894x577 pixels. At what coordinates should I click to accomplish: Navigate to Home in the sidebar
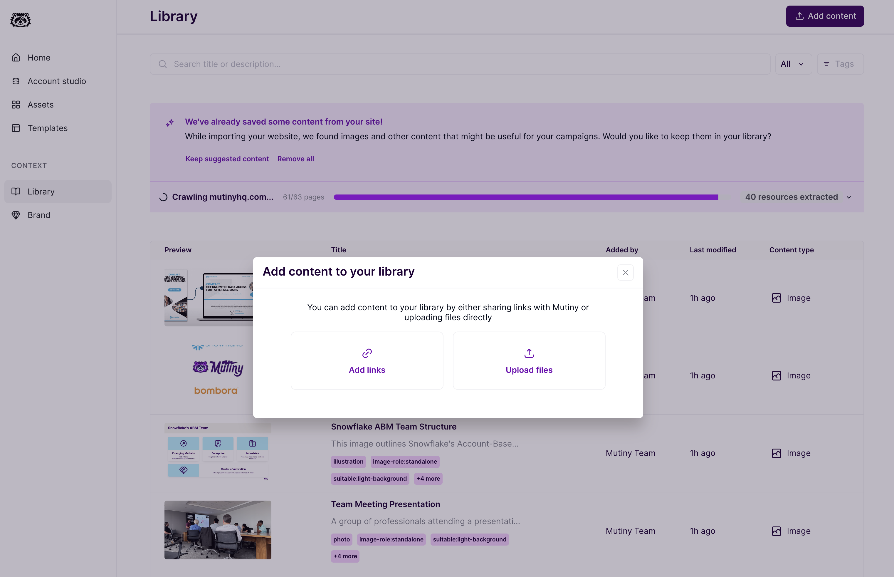click(x=38, y=58)
